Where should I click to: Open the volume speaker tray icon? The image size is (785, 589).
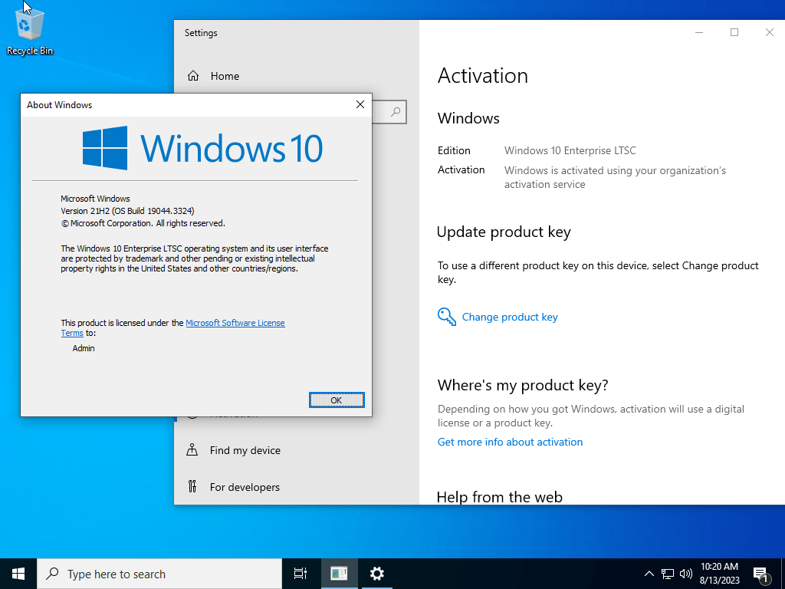coord(686,574)
